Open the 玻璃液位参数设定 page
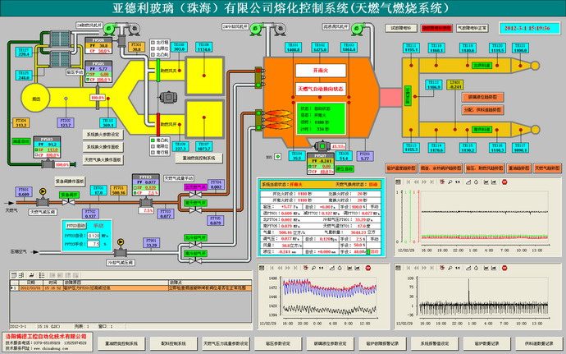The width and height of the screenshot is (566, 354). tap(330, 343)
